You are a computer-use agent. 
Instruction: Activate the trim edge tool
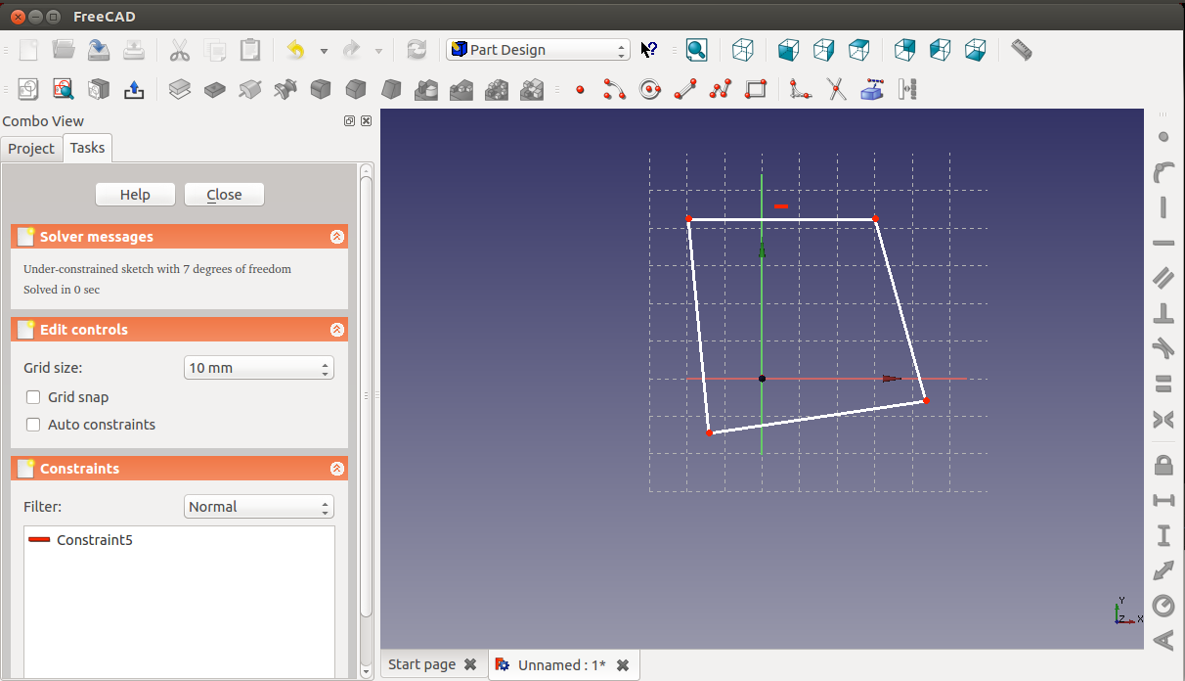click(x=837, y=90)
